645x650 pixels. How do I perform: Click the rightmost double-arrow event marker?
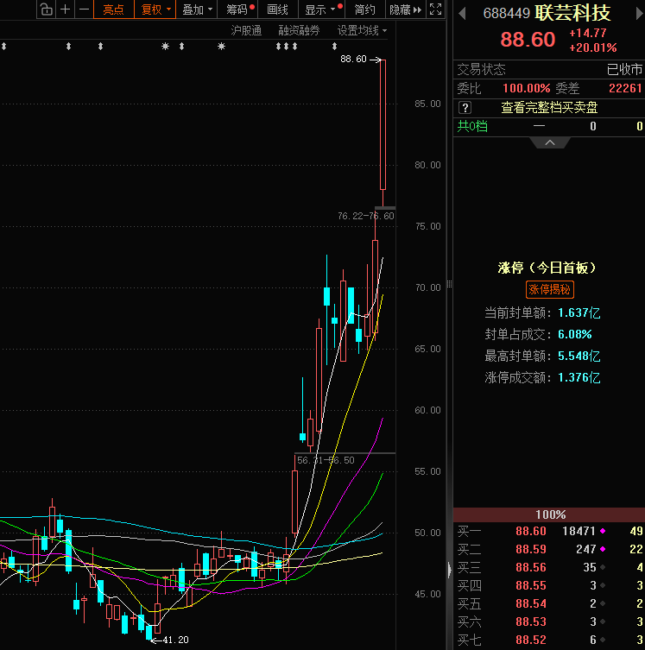(x=334, y=46)
